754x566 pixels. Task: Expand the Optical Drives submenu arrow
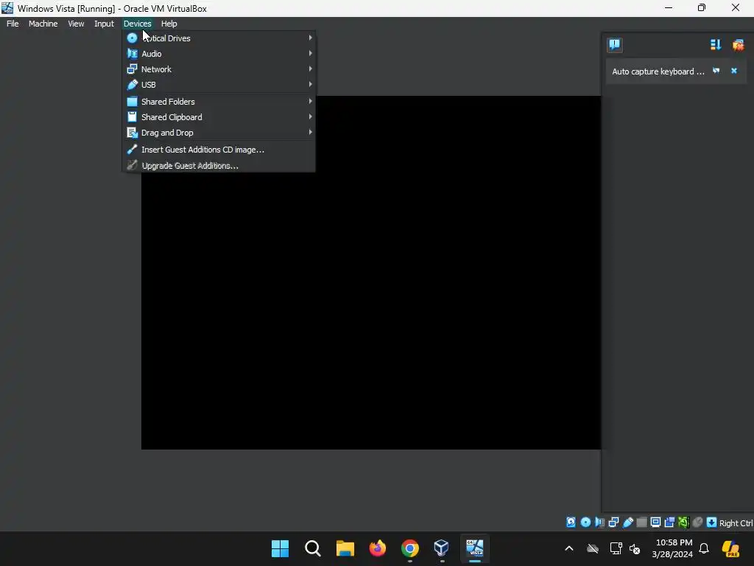point(310,38)
